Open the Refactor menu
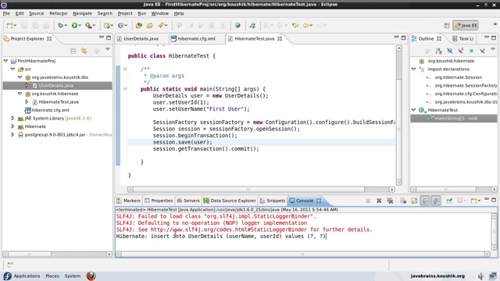500x281 pixels. pyautogui.click(x=59, y=13)
